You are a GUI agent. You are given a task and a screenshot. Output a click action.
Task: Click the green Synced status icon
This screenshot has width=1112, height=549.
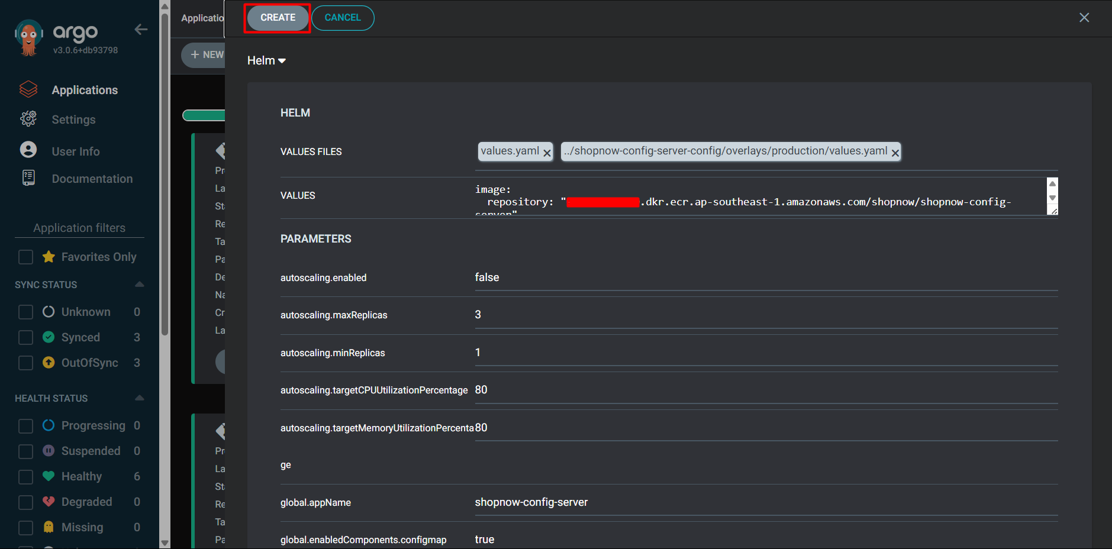[48, 337]
